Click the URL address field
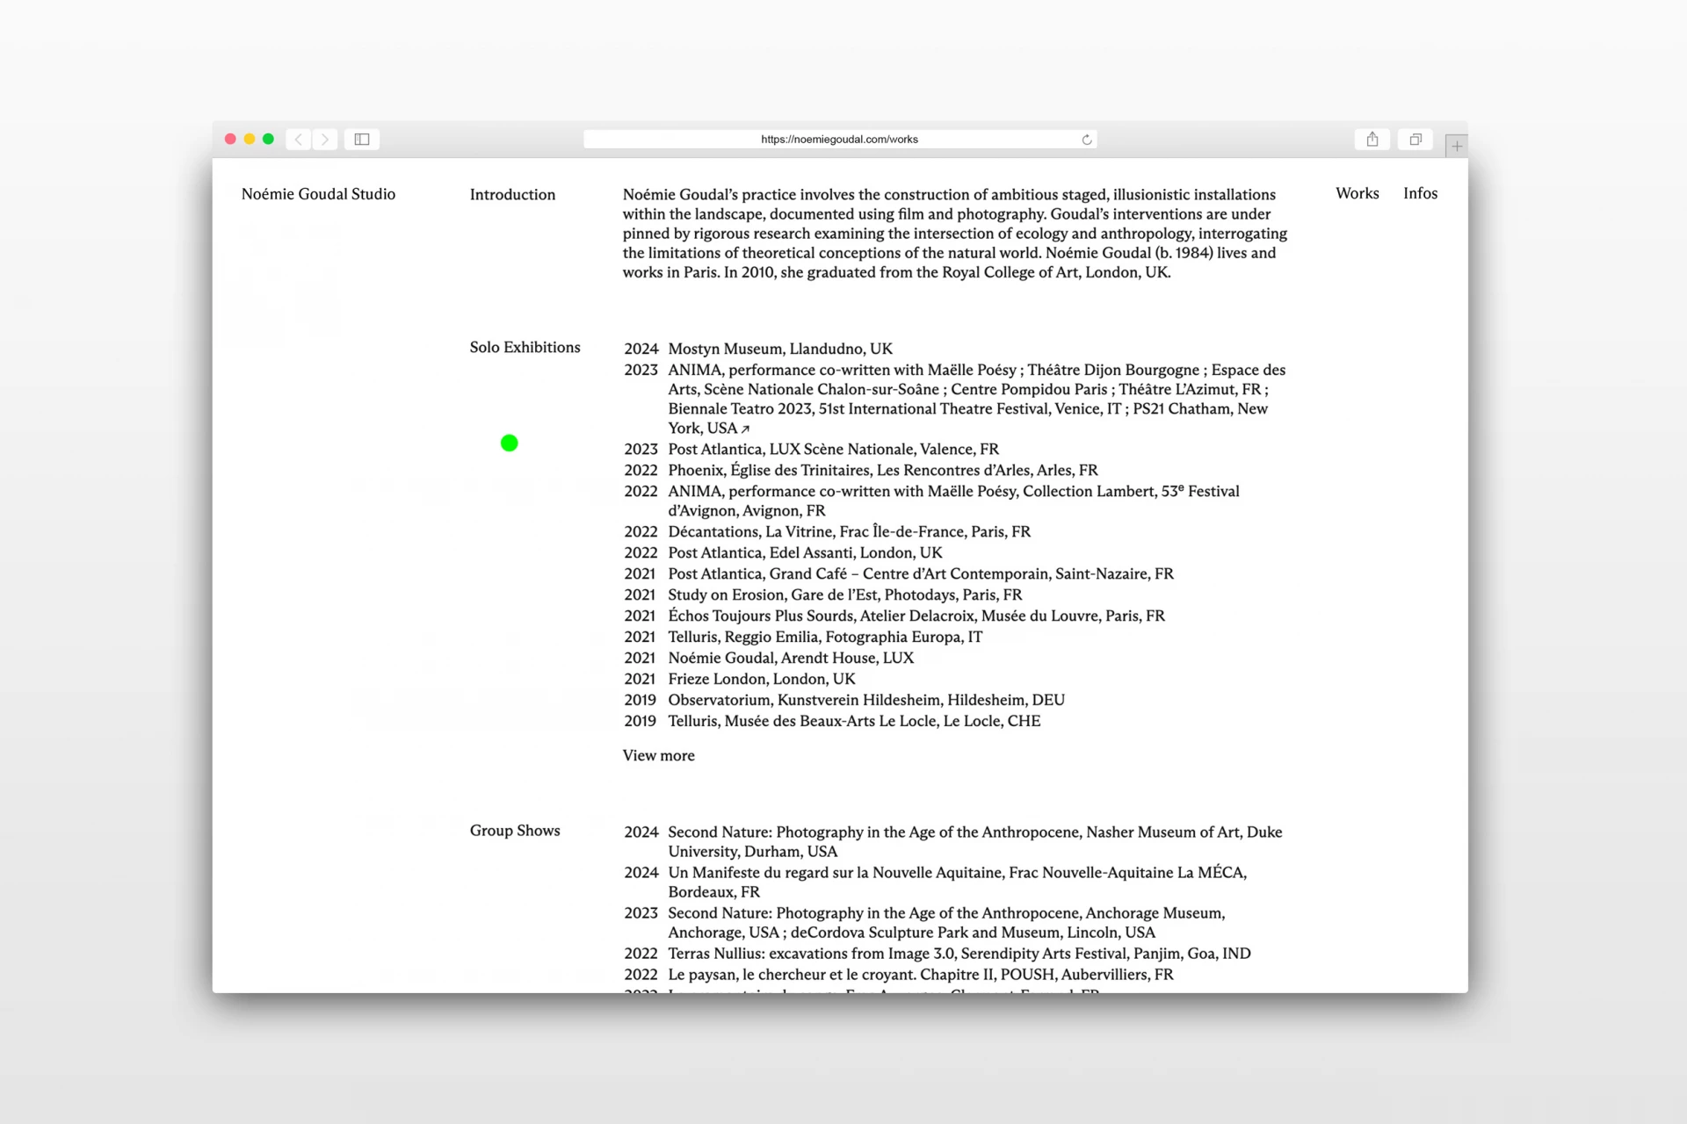Image resolution: width=1687 pixels, height=1124 pixels. click(839, 140)
